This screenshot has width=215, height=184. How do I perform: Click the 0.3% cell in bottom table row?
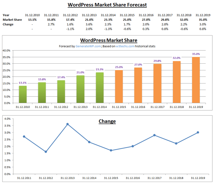[x=146, y=29]
